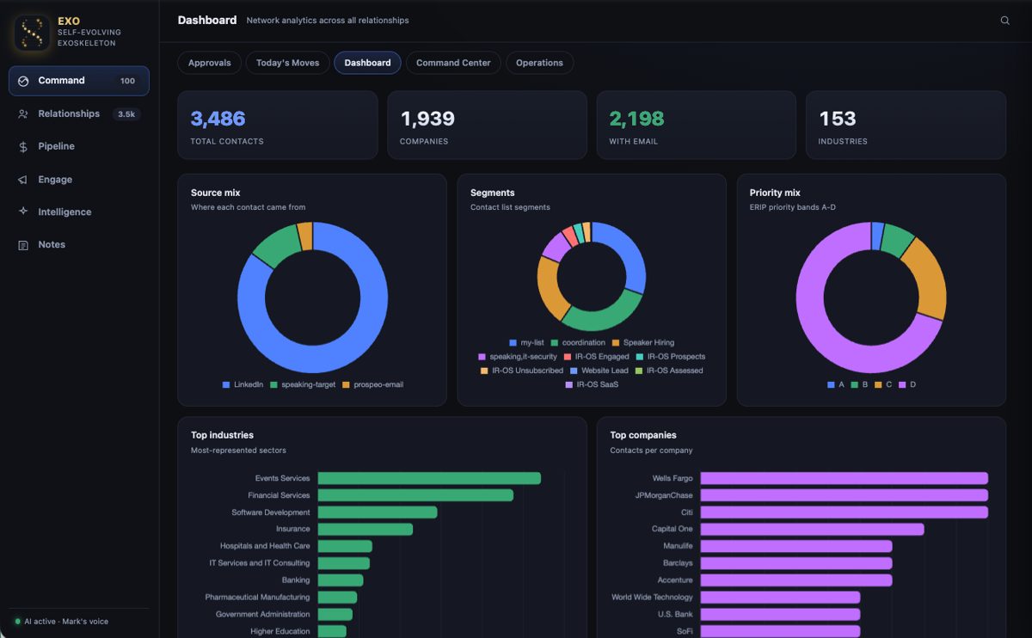Click the Notes document icon

pyautogui.click(x=23, y=245)
